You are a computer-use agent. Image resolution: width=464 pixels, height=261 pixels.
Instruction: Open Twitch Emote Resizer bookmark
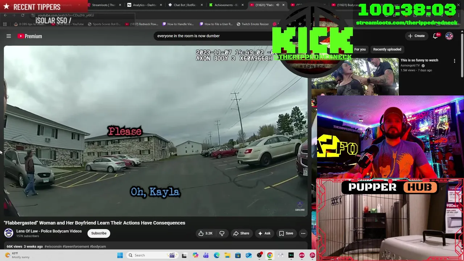(253, 24)
